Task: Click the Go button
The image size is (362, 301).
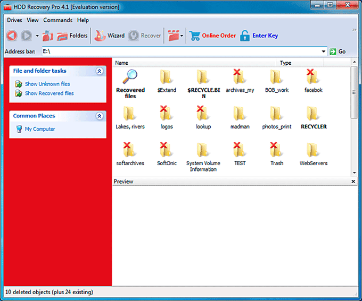Action: pos(338,51)
